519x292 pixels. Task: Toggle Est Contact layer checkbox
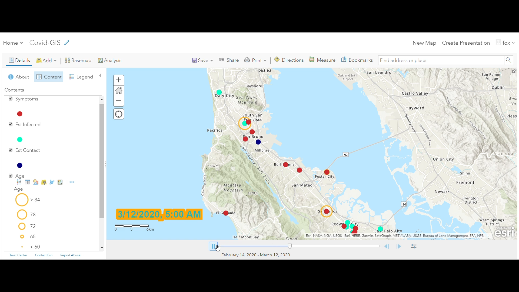pyautogui.click(x=11, y=150)
